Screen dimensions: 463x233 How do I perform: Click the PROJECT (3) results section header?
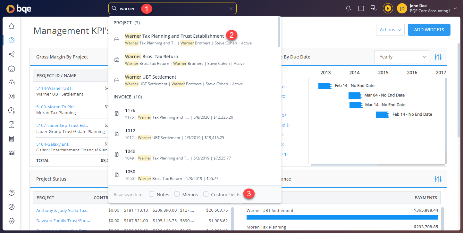pos(127,23)
